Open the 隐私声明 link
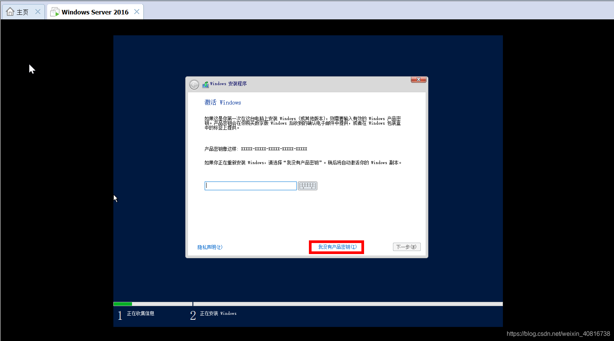Screen dimensions: 614x341 [x=210, y=247]
